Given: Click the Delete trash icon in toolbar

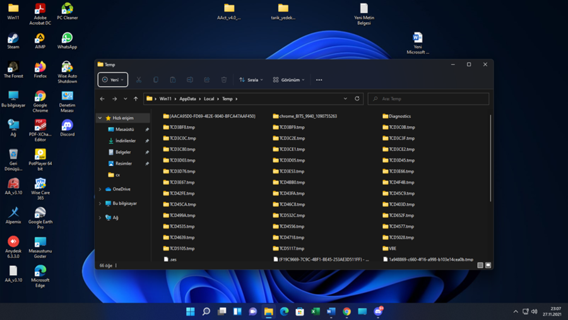Looking at the screenshot, I should [x=224, y=80].
